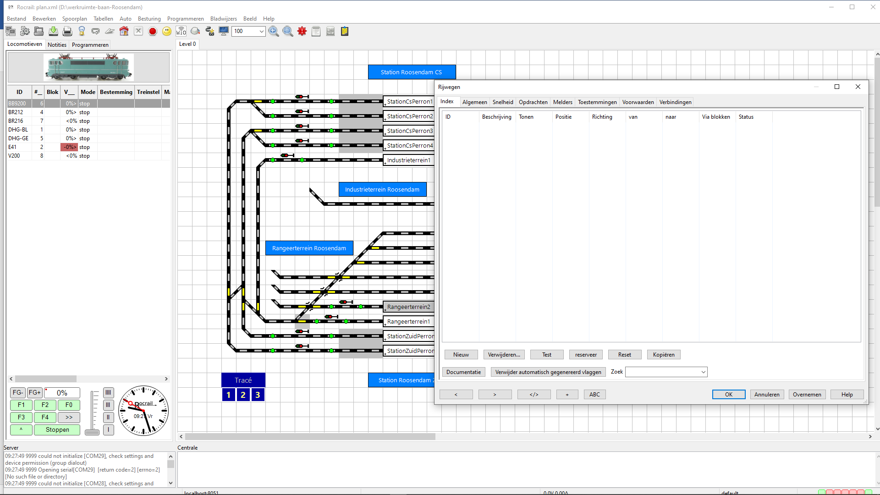Switch to the Melders tab in Rijwegen

pyautogui.click(x=562, y=102)
